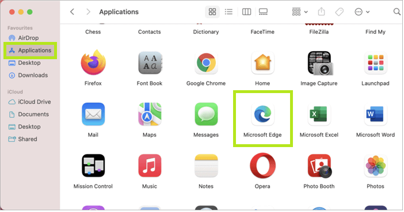Click the Search magnifier icon
The height and width of the screenshot is (212, 404).
click(397, 11)
